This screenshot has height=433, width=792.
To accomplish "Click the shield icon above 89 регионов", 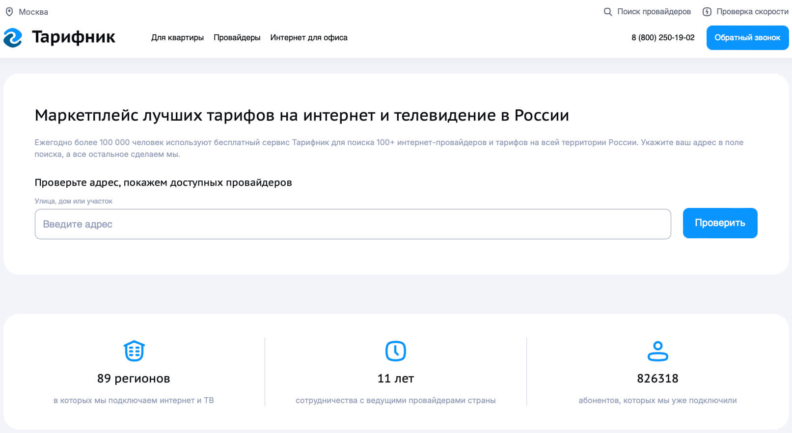I will 134,351.
